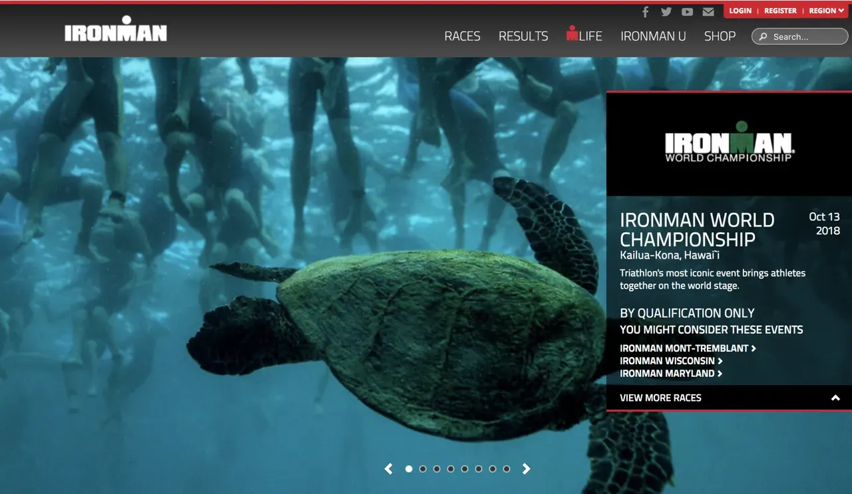Switch to the RESULTS section
Screen dimensions: 852x494
[523, 36]
